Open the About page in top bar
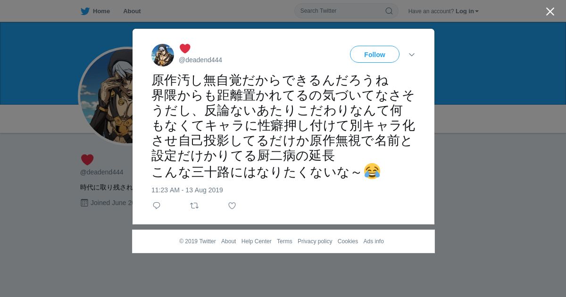Screen dimensions: 566x297 point(132,11)
